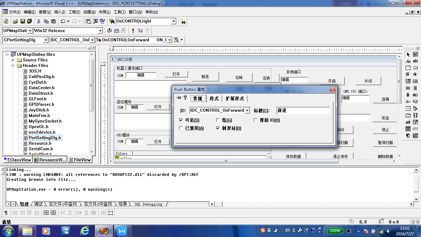Uncheck the 可见(S) checkbox
Image resolution: width=421 pixels, height=237 pixels.
point(181,120)
